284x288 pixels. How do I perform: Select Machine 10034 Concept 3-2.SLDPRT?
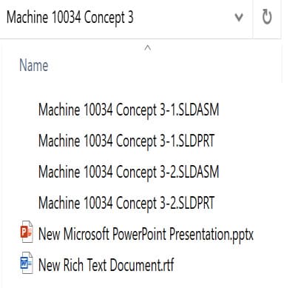(x=126, y=203)
